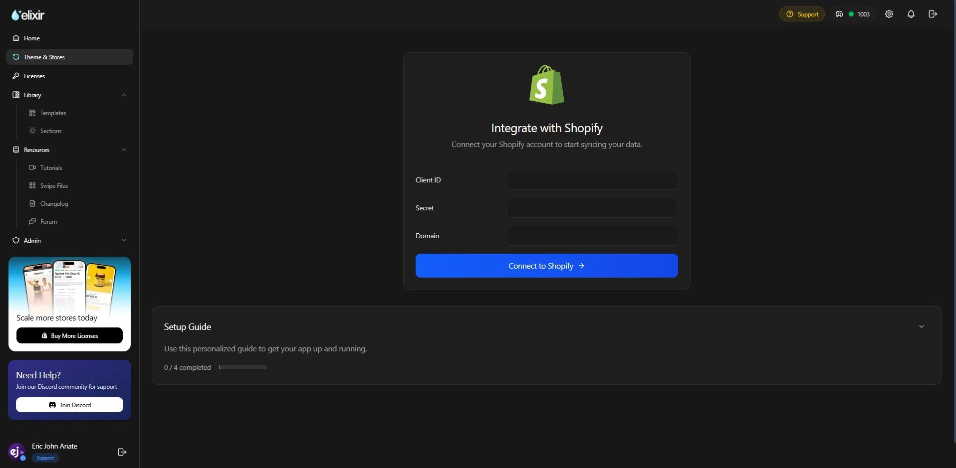
Task: Click the Eric John Ariate avatar
Action: point(16,452)
